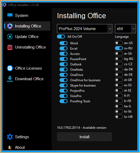
Task: Enable the fi-FI language toggle
Action: tap(119, 95)
